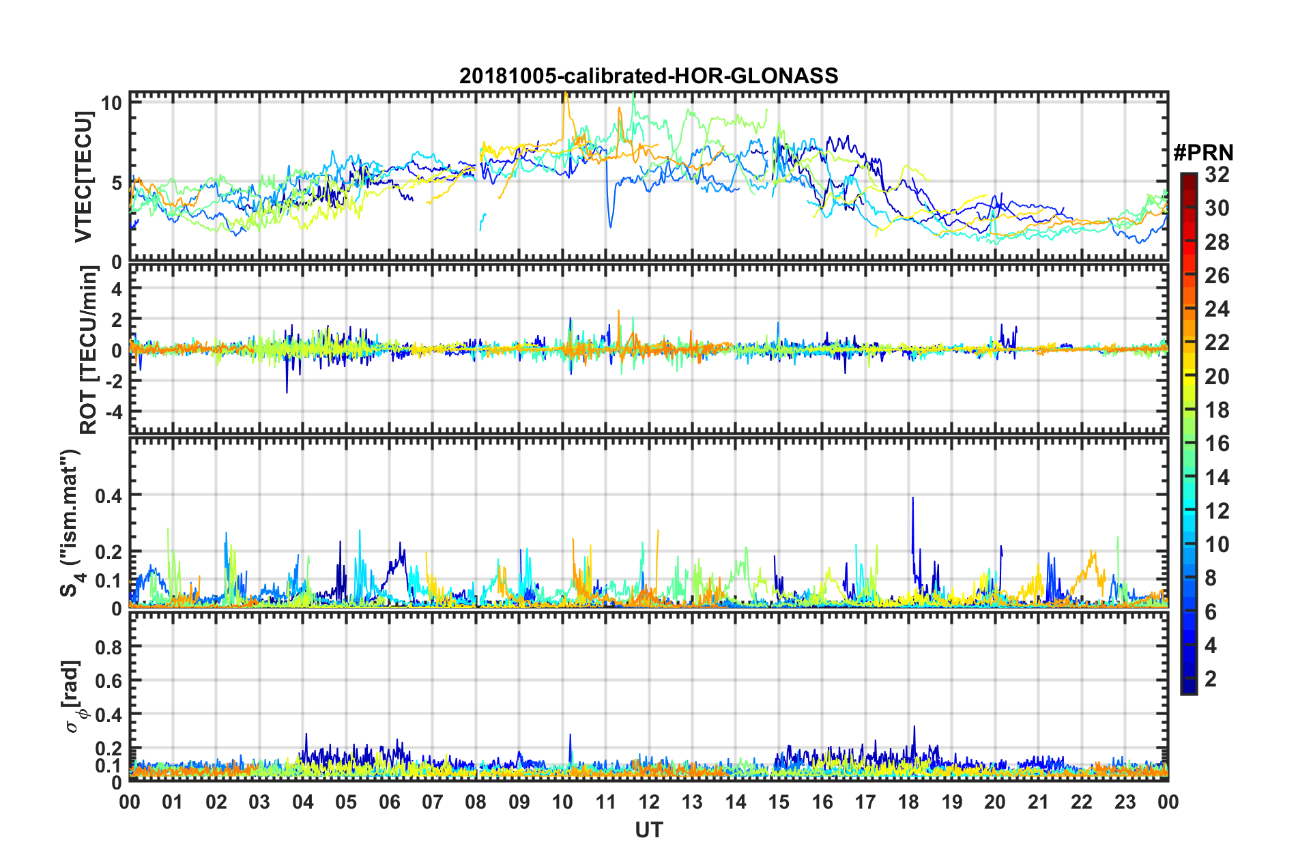Click x-axis hour tick label 15
Image resolution: width=1298 pixels, height=868 pixels.
tap(779, 802)
